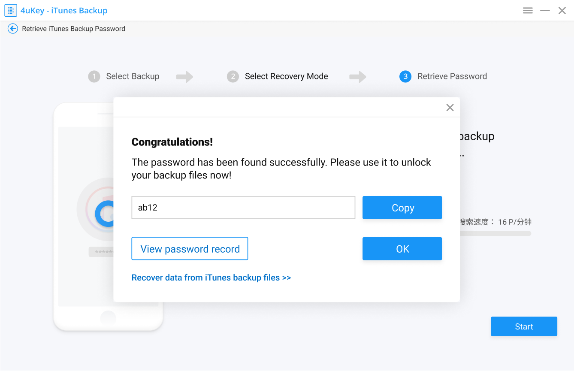Click the back arrow to return

coord(12,28)
